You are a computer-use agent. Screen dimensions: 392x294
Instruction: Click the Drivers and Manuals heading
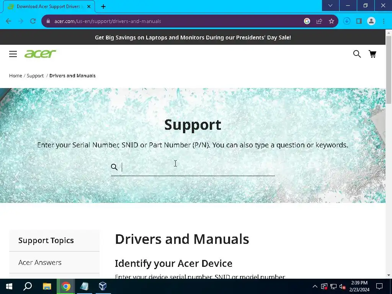[182, 239]
